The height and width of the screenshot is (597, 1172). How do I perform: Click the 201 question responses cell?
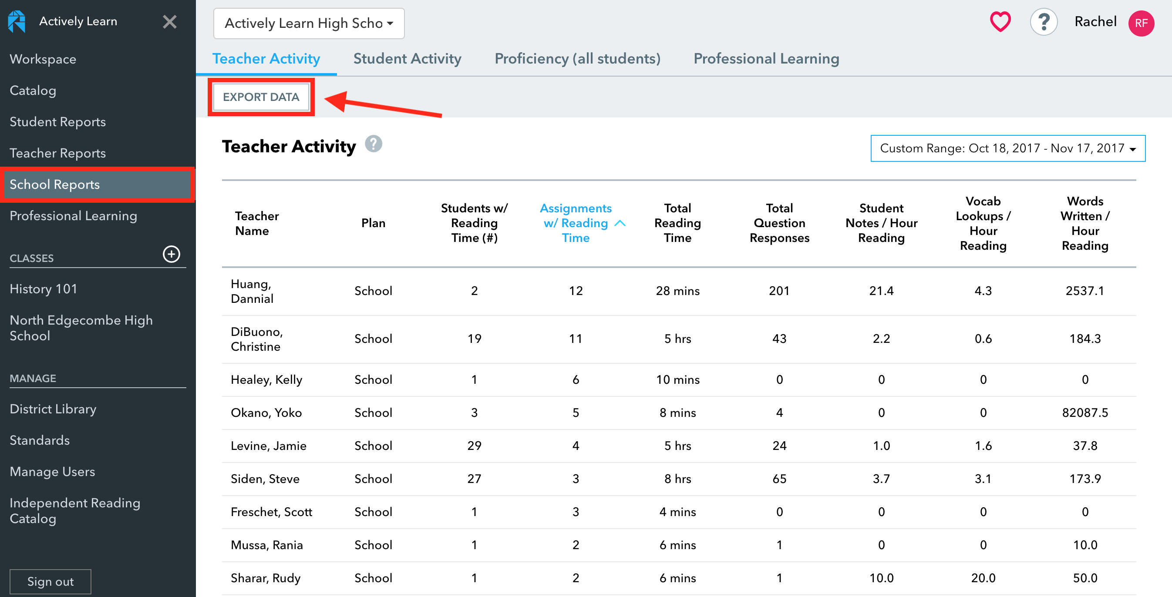coord(779,291)
